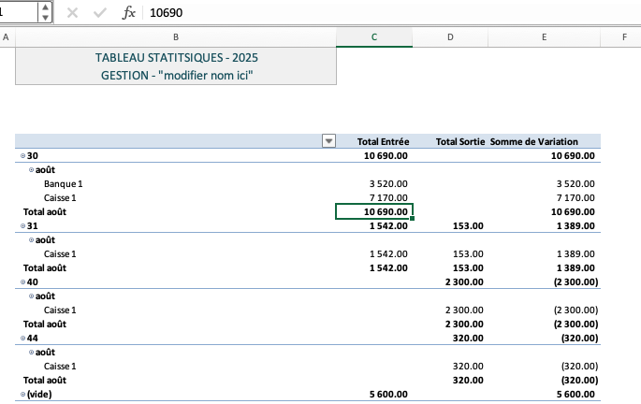
Task: Open the pivot table row labels filter dropdown
Action: click(x=328, y=141)
